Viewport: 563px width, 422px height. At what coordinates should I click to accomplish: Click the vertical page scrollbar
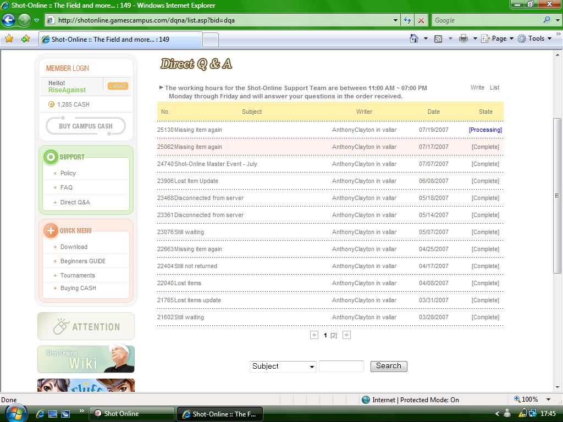coord(557,195)
